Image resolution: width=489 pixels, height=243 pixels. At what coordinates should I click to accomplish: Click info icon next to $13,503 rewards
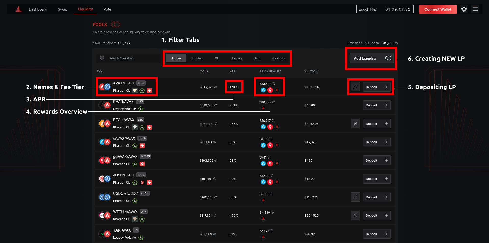(274, 84)
